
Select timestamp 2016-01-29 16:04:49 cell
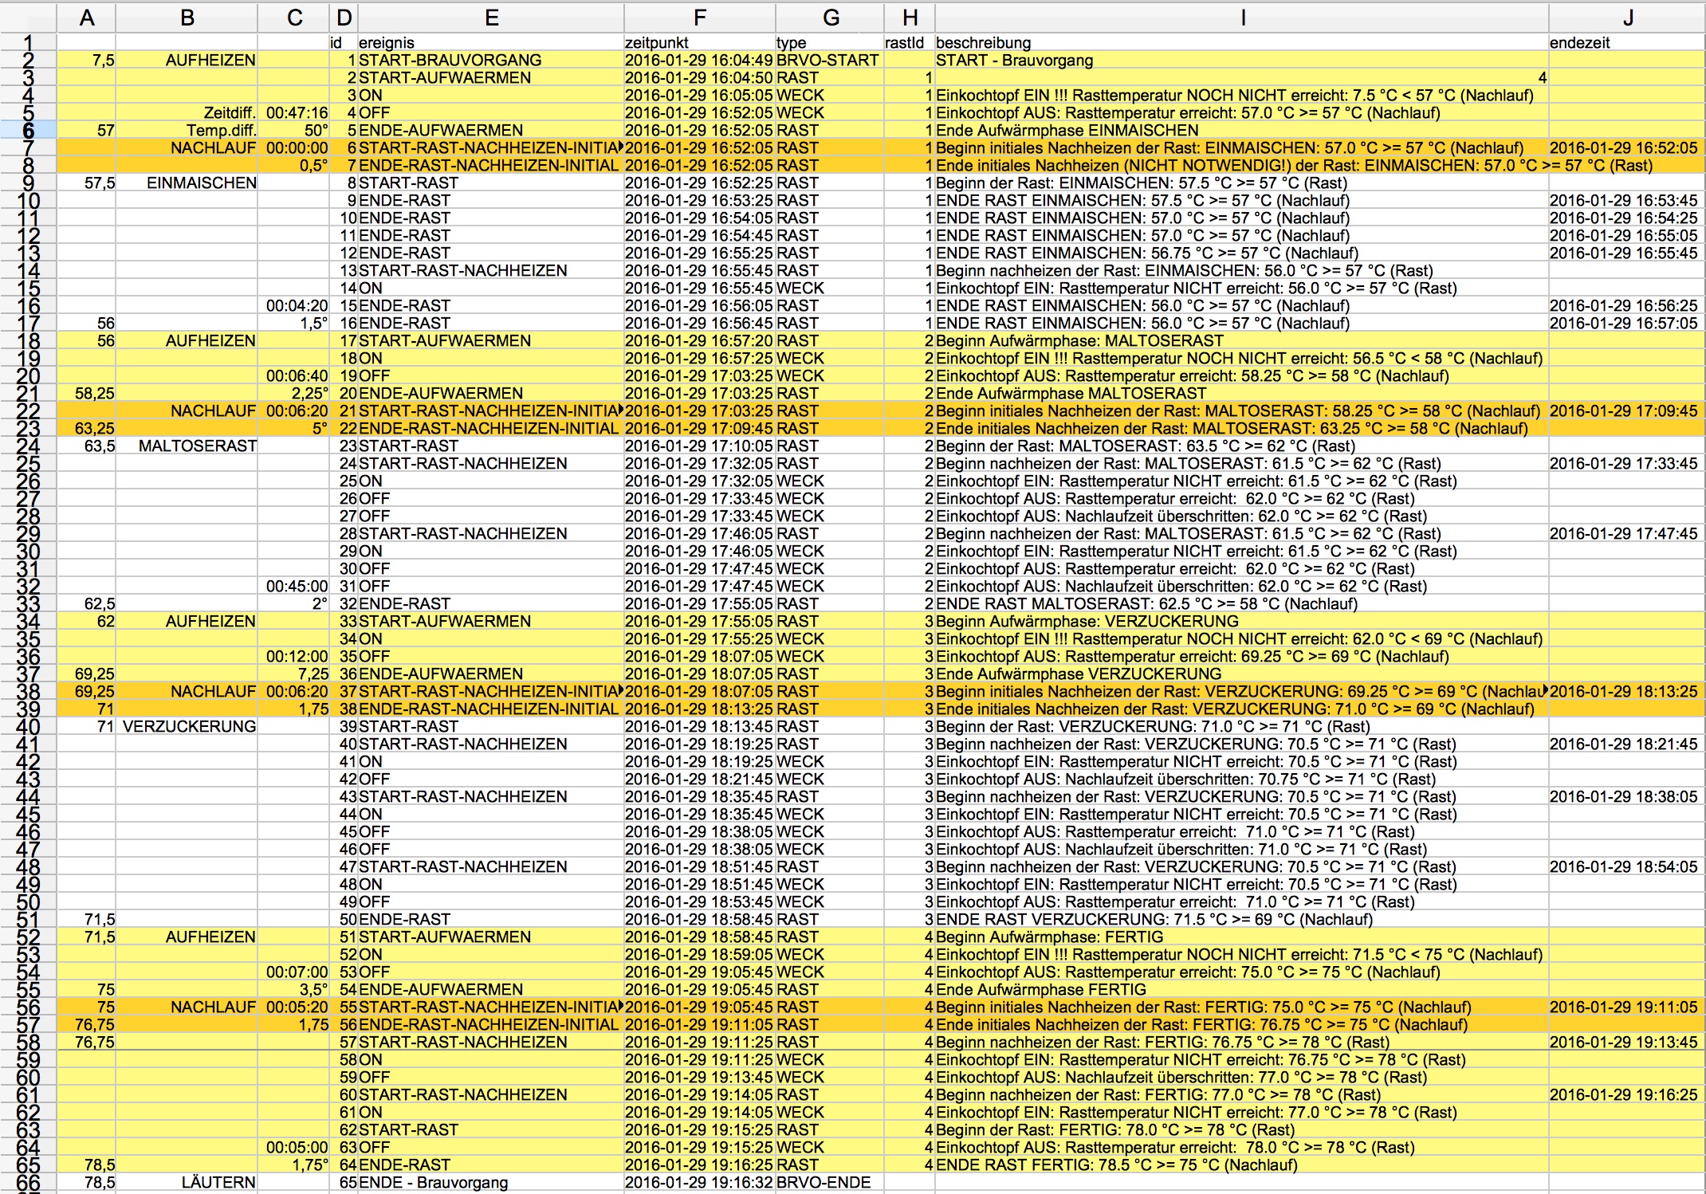point(699,60)
